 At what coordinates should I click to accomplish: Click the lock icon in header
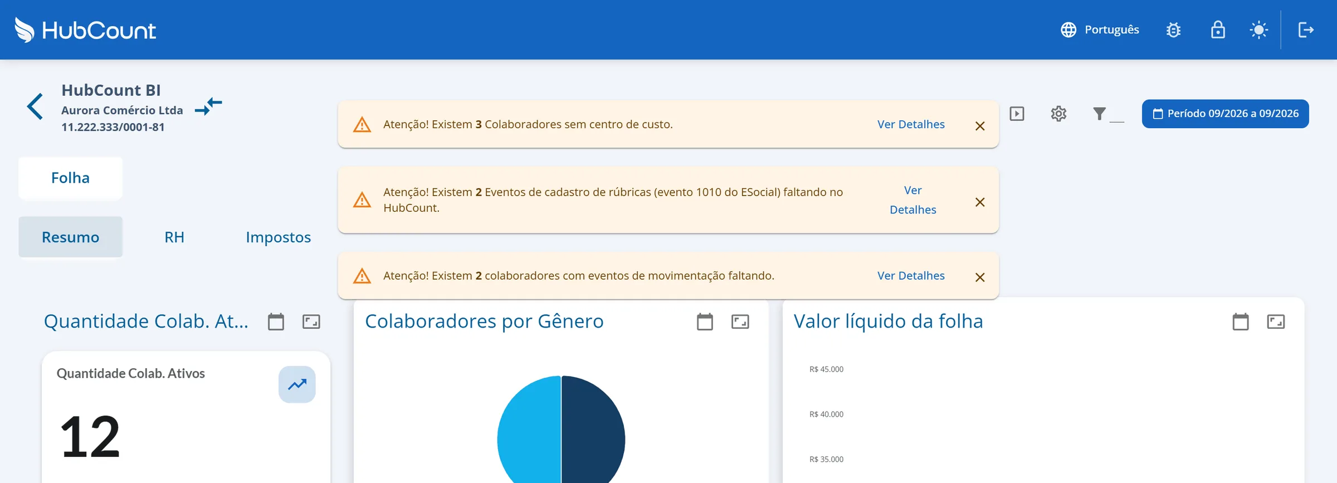pyautogui.click(x=1218, y=30)
